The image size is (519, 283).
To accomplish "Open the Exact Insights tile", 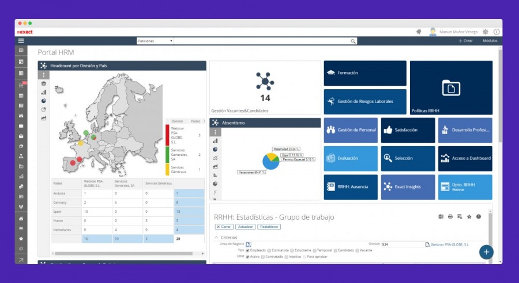I will tap(408, 187).
